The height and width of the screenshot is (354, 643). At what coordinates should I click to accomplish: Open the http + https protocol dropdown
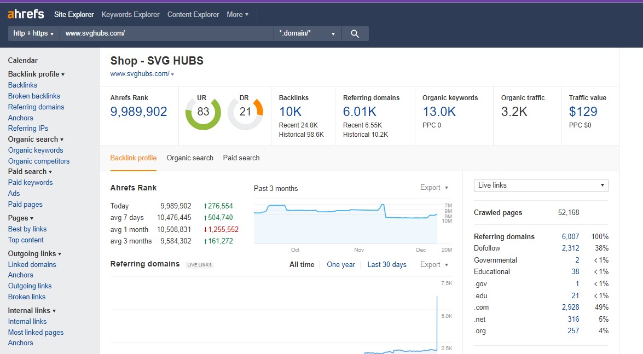tap(33, 33)
